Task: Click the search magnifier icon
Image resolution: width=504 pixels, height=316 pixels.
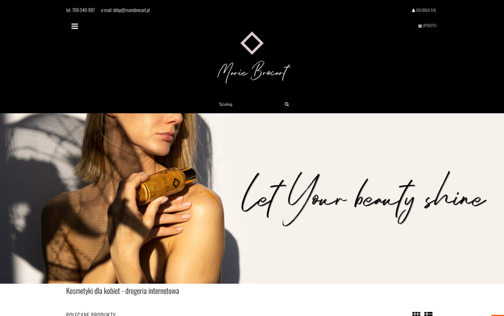Action: click(x=287, y=104)
